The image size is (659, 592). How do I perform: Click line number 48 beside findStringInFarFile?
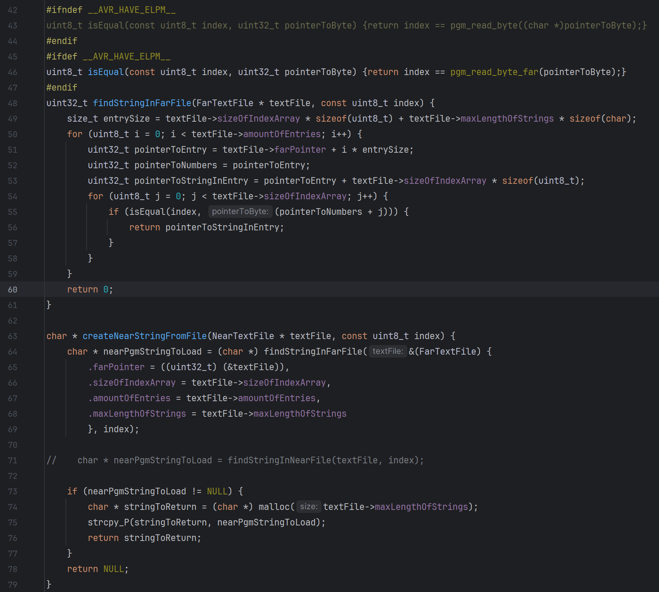point(12,103)
